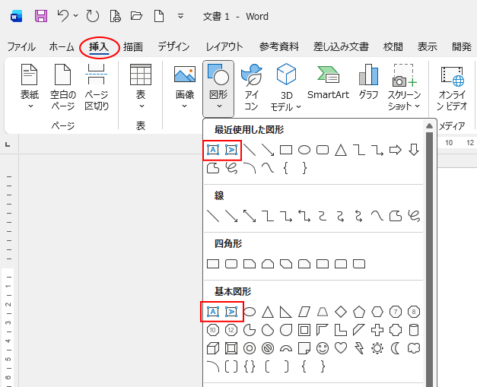The height and width of the screenshot is (387, 477).
Task: Select horizontal text box in 最近使用した図形
Action: click(x=213, y=150)
